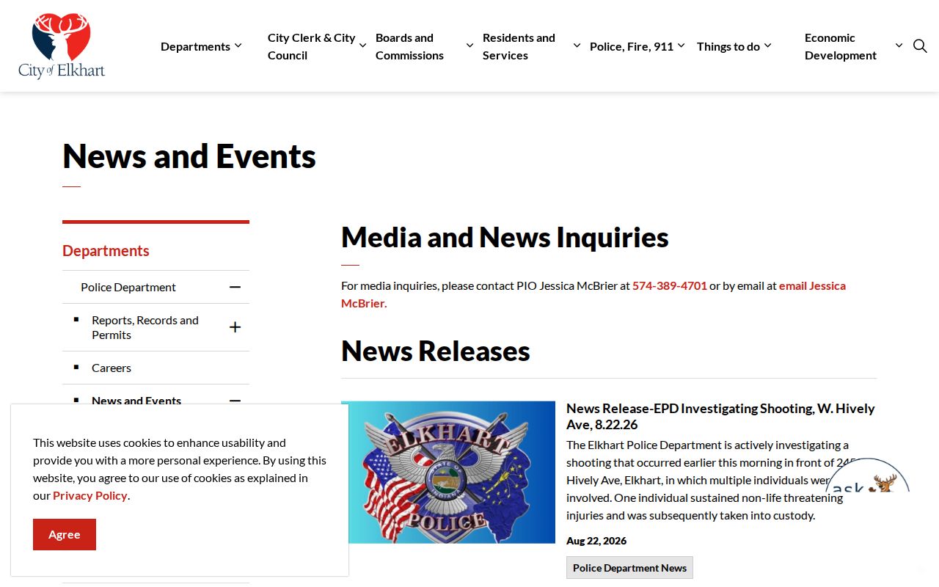939x587 pixels.
Task: Open Things to do menu
Action: [728, 46]
